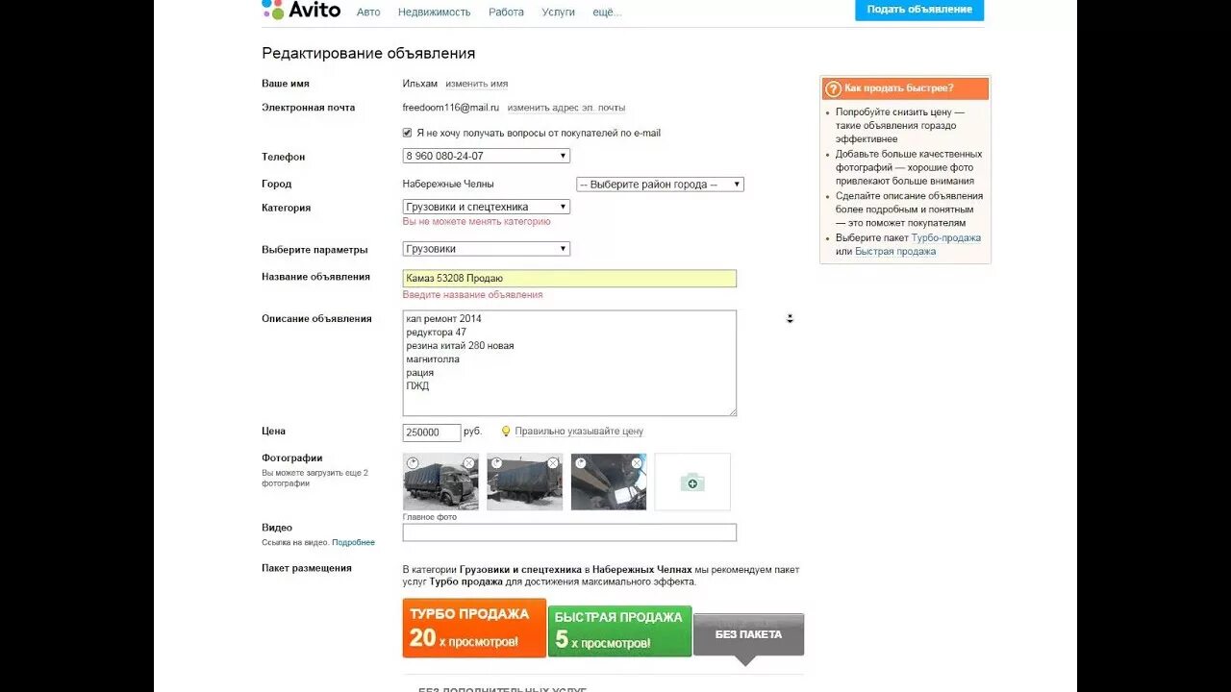This screenshot has height=692, width=1231.
Task: Open the Услуги menu item
Action: point(558,12)
